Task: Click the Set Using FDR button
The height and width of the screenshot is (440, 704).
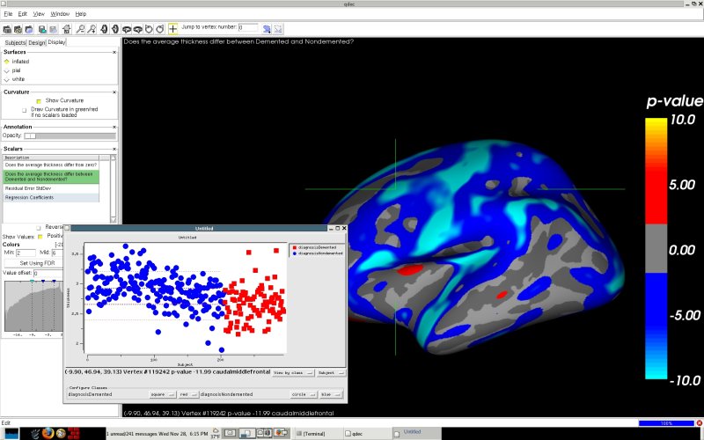Action: (x=37, y=262)
